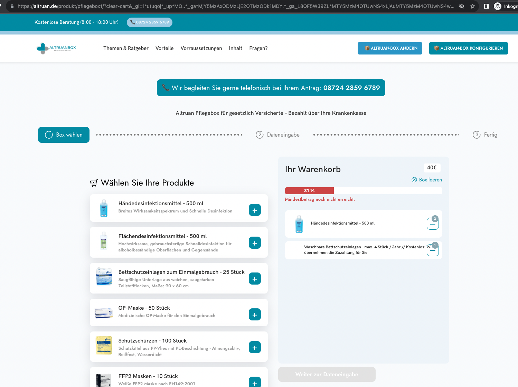Click Flächendesinfektionsmittel product image
Screen dimensions: 518x387
tap(104, 241)
